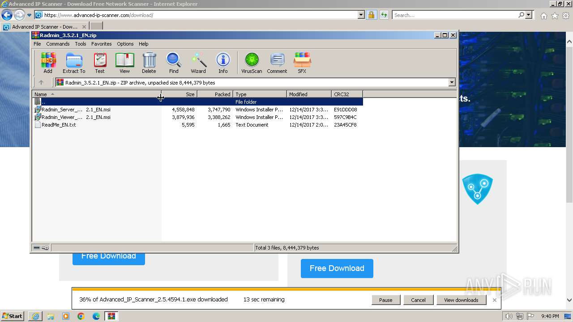Click the Comment toolbar icon

(x=277, y=63)
